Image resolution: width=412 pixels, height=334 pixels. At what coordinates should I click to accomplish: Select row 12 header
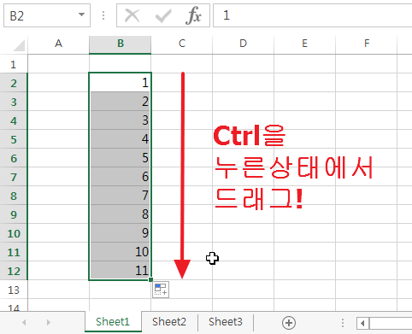tap(14, 271)
